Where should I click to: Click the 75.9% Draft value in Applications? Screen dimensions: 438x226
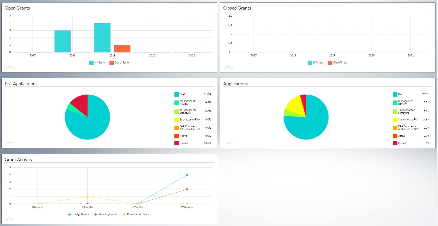coord(426,94)
